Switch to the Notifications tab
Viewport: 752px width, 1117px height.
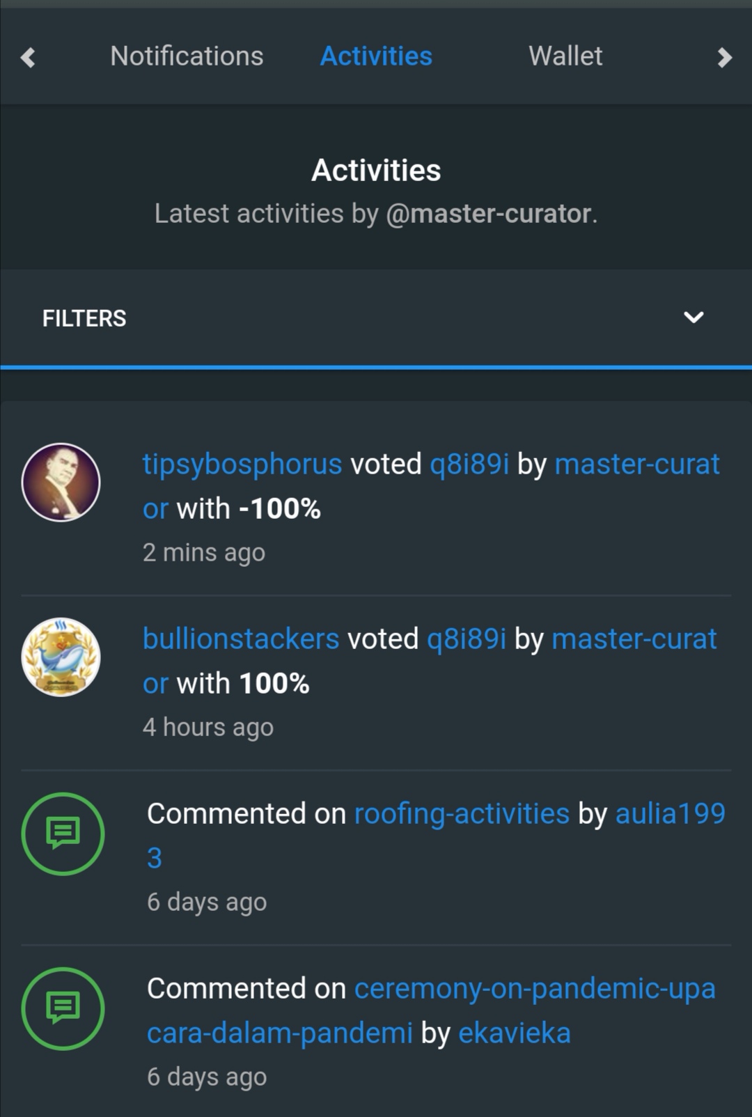pyautogui.click(x=187, y=56)
